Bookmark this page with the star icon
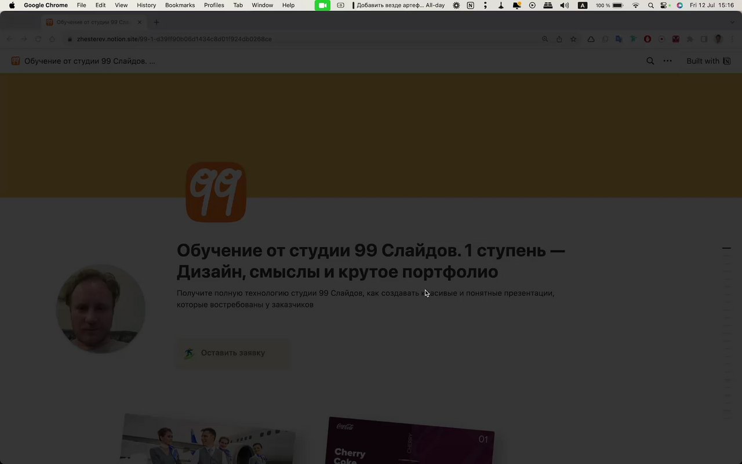The image size is (742, 464). point(573,39)
